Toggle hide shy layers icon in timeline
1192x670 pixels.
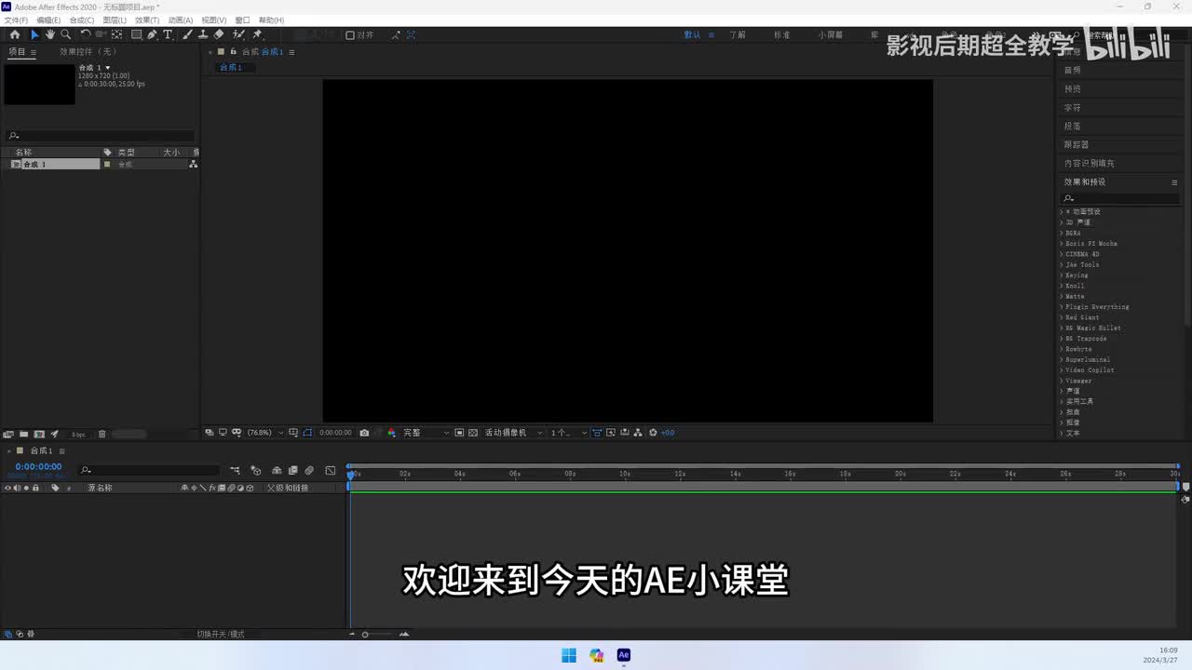[x=276, y=471]
